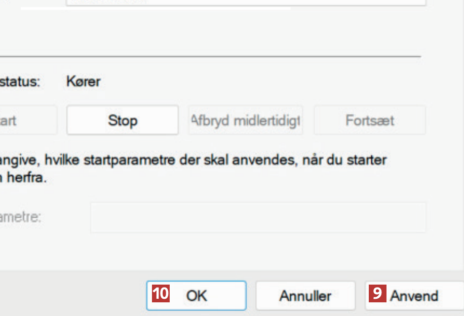464x316 pixels.
Task: Cancel with the Annuller button
Action: tap(305, 296)
